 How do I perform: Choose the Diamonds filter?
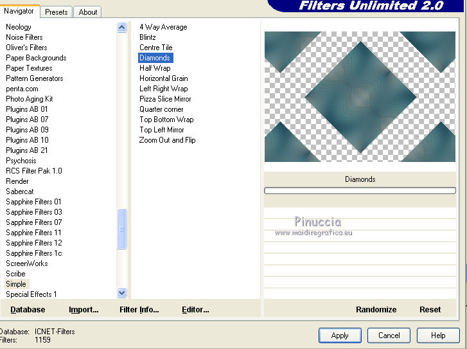(155, 58)
